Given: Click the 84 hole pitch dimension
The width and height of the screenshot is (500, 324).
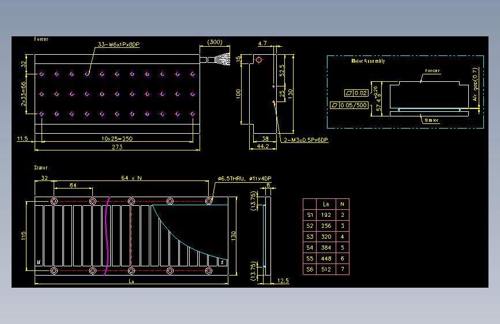Looking at the screenshot, I should pyautogui.click(x=73, y=185).
